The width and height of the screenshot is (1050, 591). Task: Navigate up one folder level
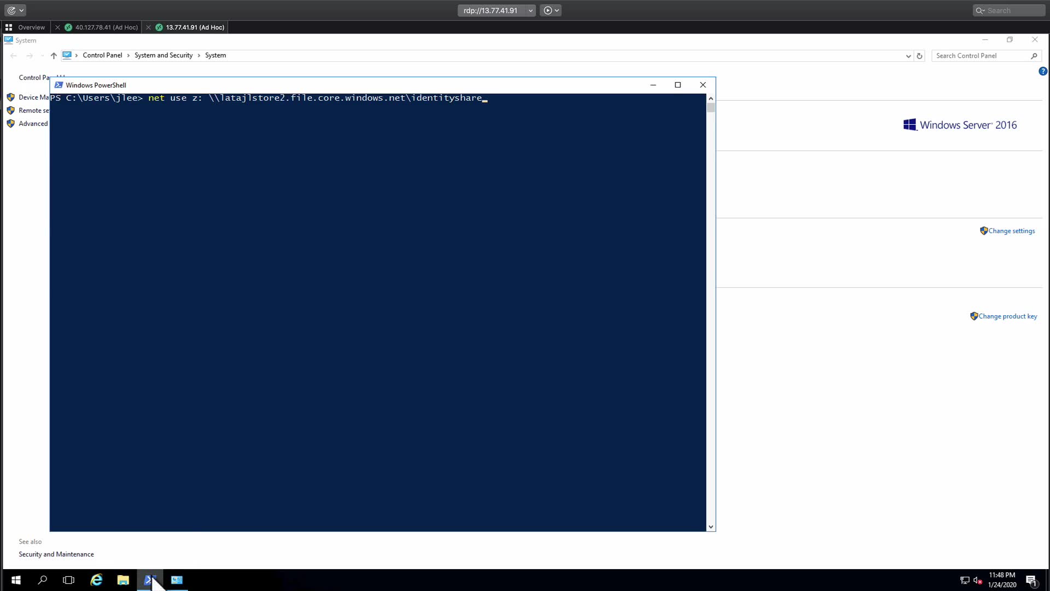coord(54,56)
